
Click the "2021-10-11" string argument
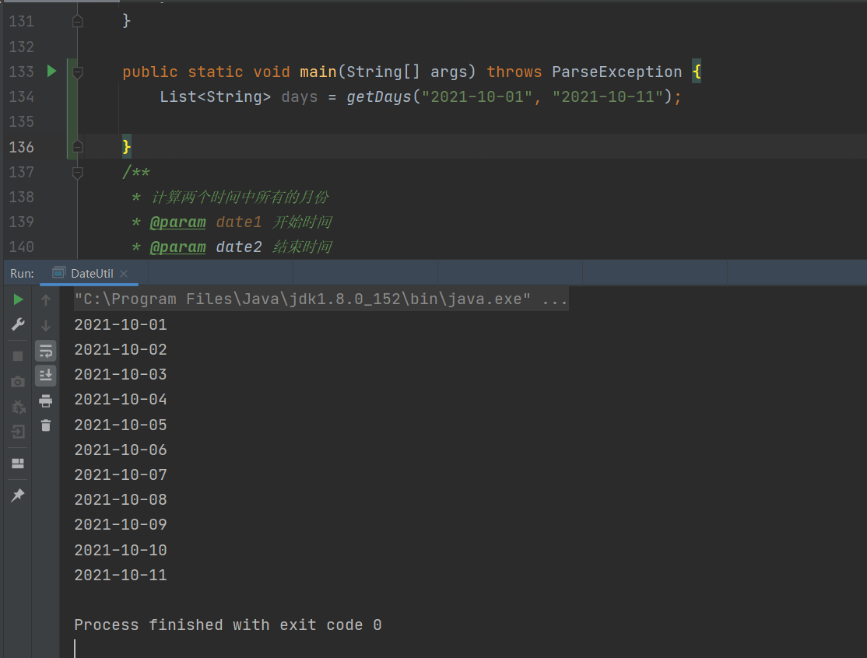coord(608,96)
